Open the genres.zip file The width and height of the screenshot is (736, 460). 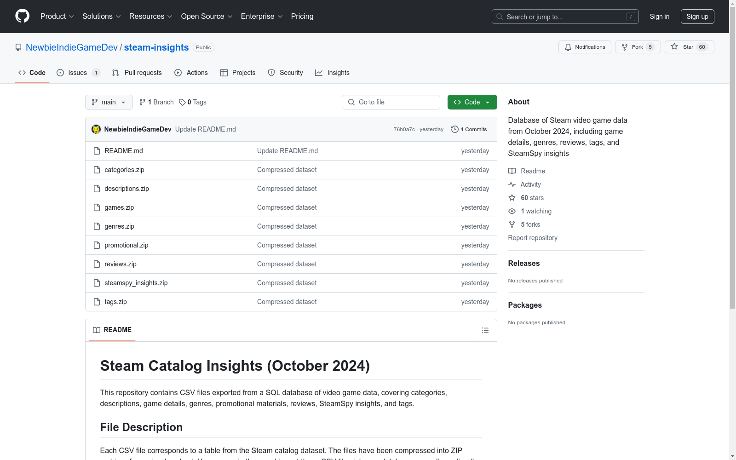coord(119,226)
